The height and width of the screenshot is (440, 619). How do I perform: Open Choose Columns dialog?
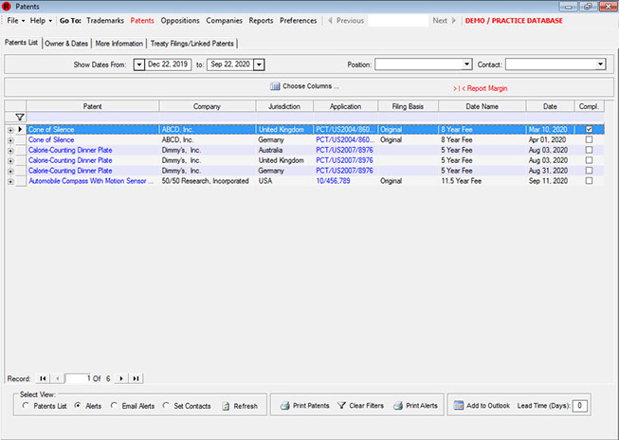point(303,86)
